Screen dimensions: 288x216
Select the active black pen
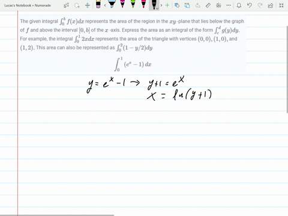pos(154,5)
